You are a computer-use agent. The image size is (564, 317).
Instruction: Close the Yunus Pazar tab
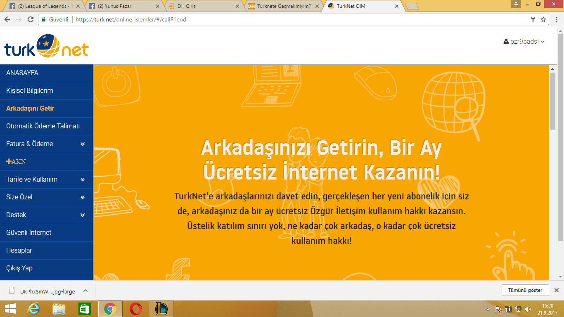coord(158,6)
